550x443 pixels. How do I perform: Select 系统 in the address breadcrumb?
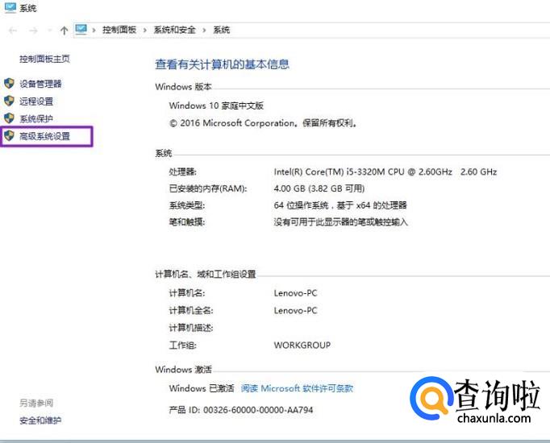(221, 30)
